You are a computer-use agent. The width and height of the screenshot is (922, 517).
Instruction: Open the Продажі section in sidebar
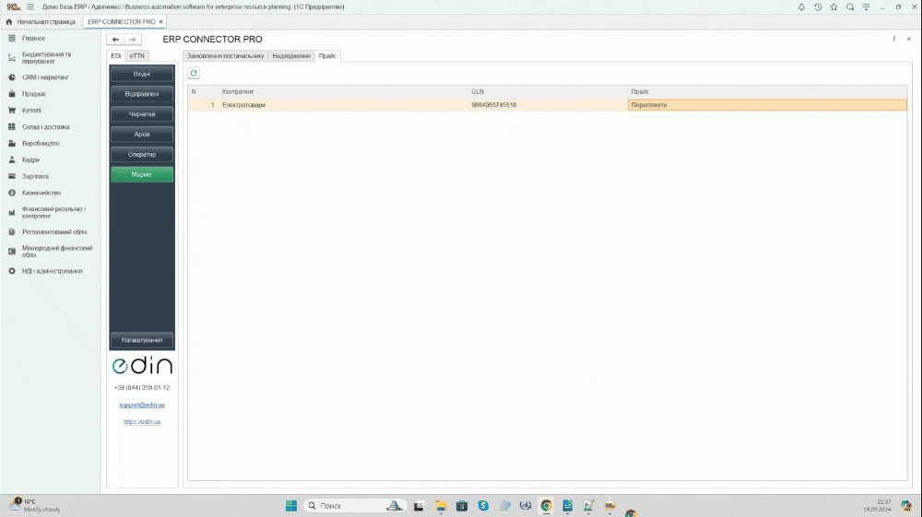(34, 94)
